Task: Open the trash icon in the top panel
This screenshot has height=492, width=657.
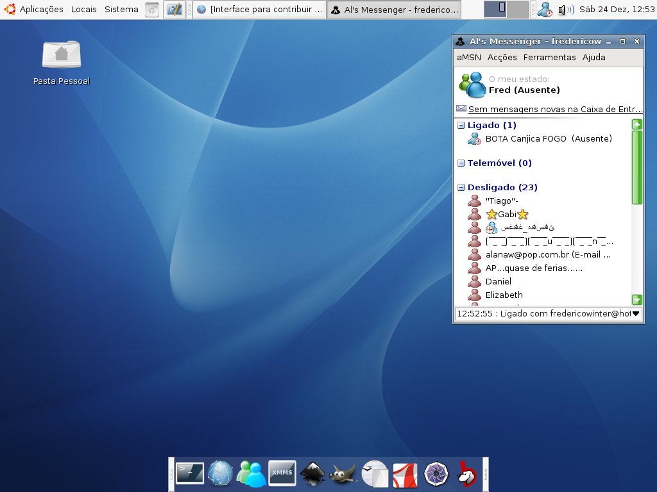Action: pos(151,9)
